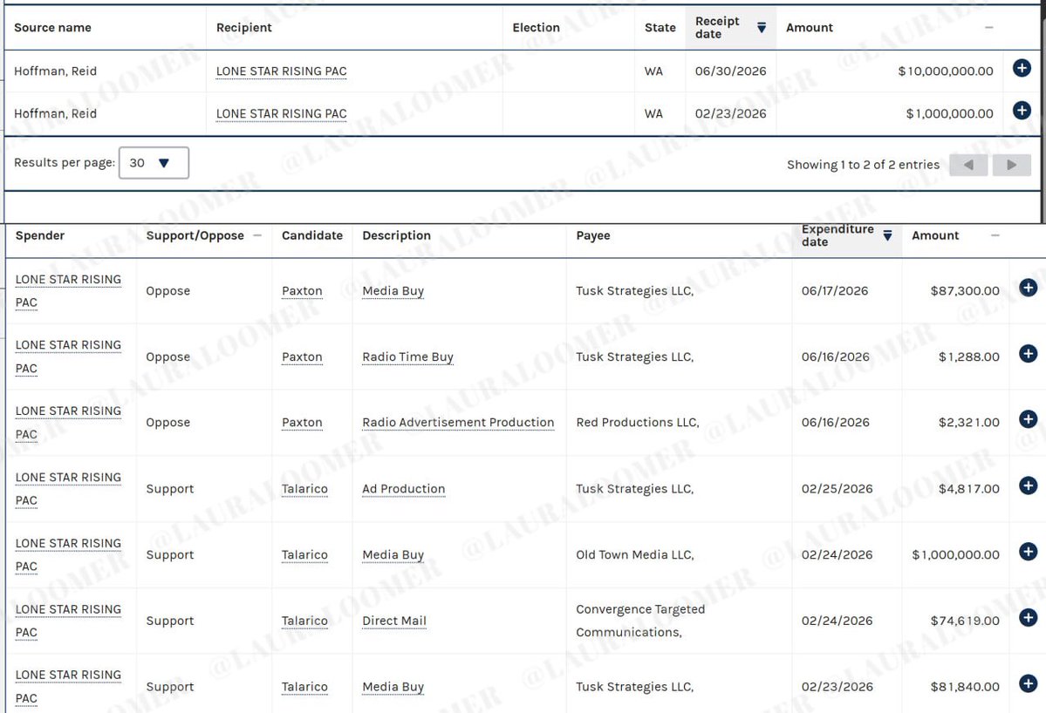Select the Recipient column header

(243, 27)
